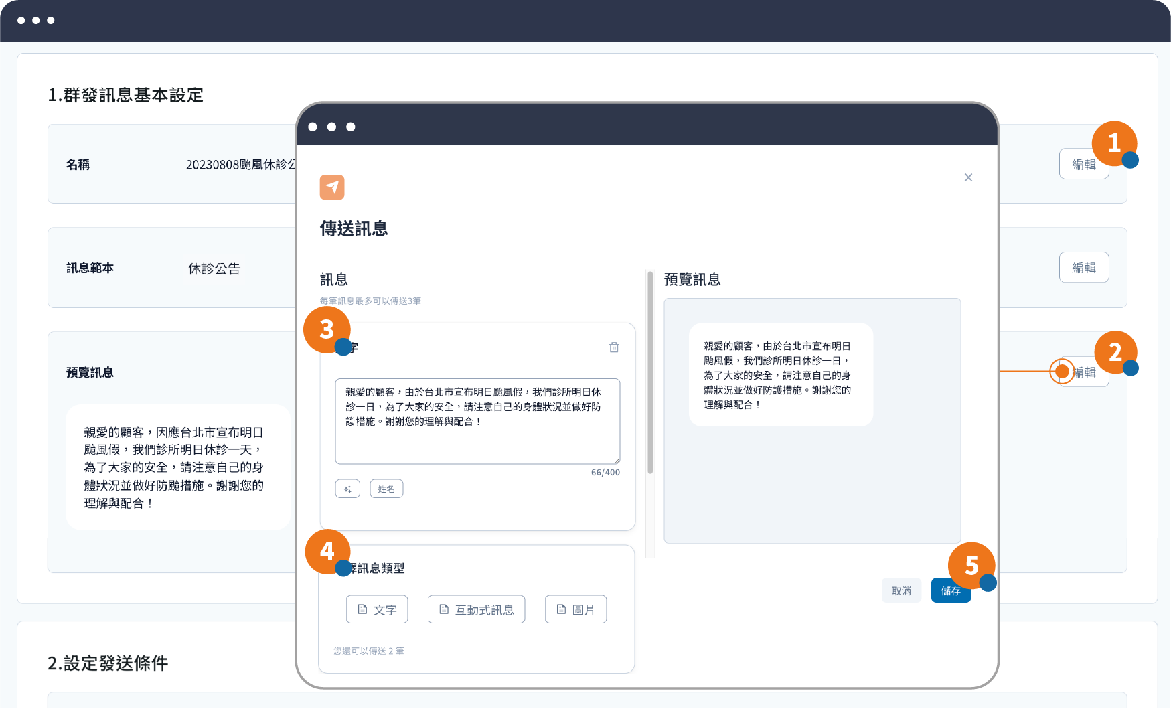Click the orange step 1 marker

click(1113, 143)
